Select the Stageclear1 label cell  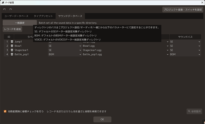[x=31, y=50]
